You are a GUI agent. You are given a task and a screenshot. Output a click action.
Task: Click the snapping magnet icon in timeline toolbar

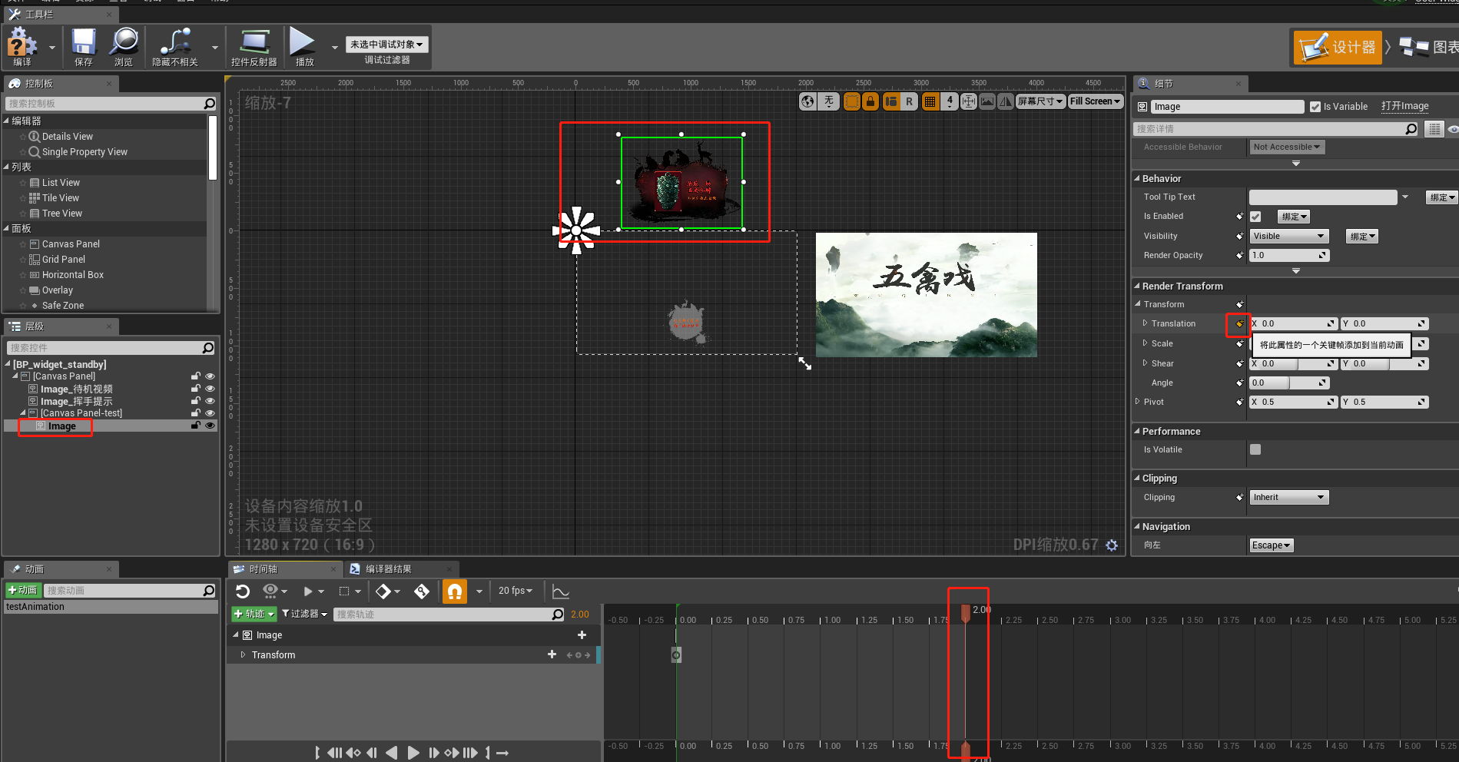[455, 591]
